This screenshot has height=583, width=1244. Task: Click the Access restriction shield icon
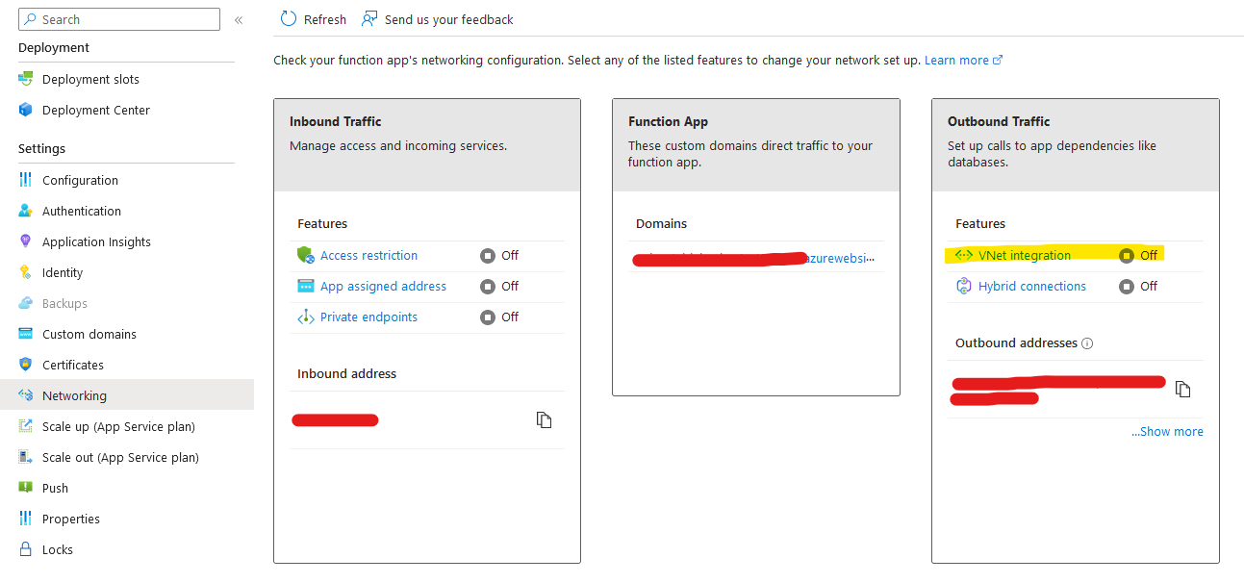pos(306,255)
